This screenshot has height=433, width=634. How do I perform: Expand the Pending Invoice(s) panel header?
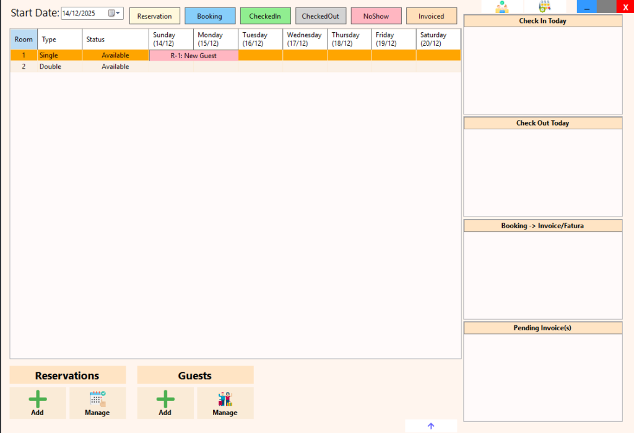pos(542,327)
